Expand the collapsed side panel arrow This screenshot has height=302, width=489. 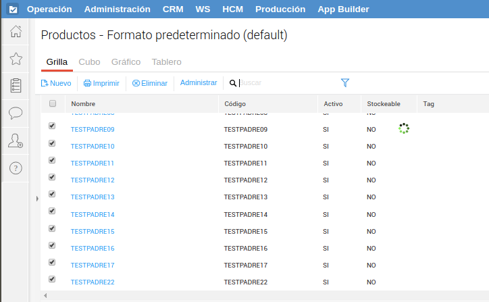(36, 199)
